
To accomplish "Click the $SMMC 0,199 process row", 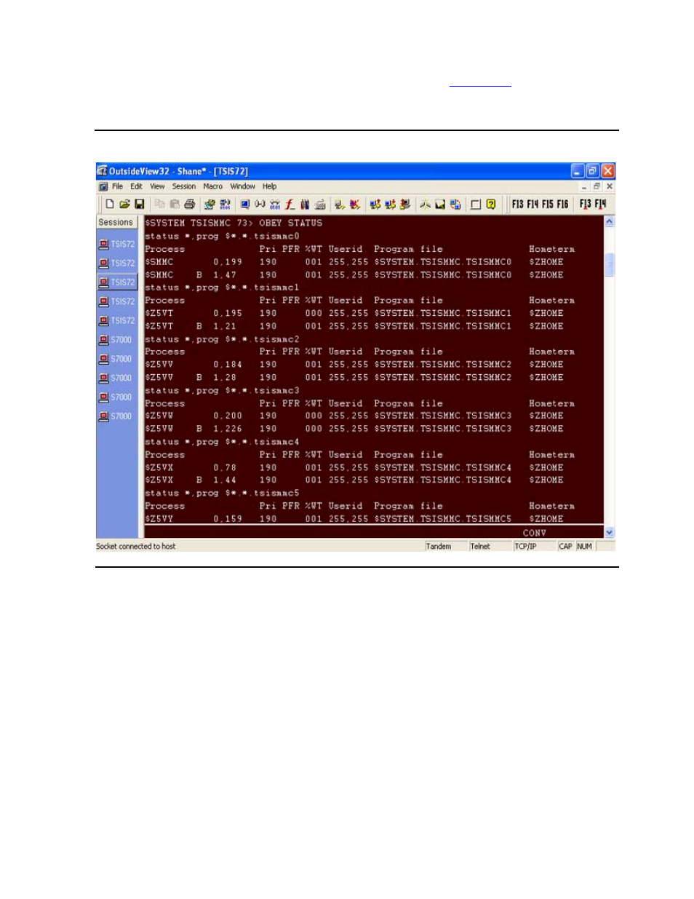I will (x=354, y=262).
